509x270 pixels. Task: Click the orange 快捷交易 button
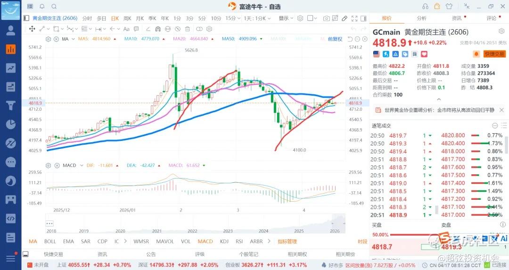tap(494, 54)
